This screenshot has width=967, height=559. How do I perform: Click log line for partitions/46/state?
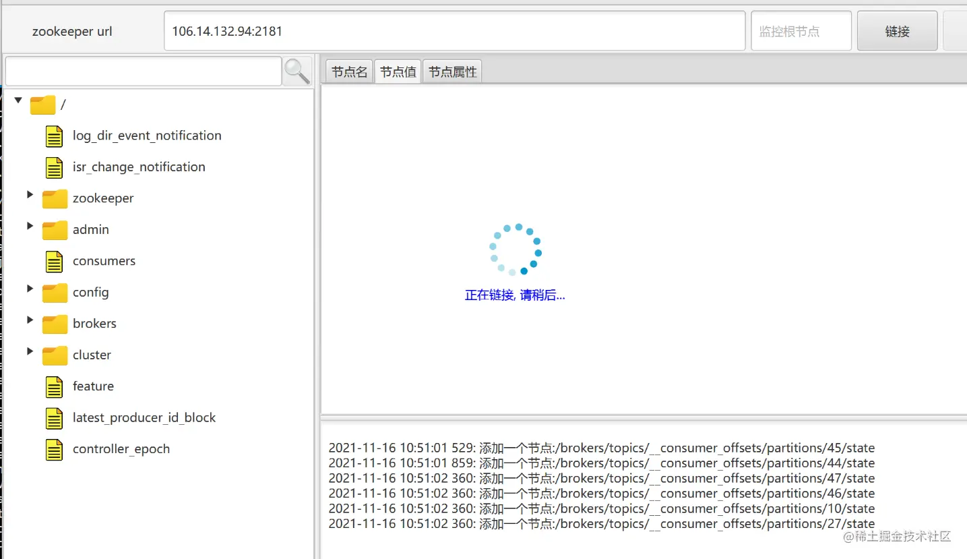(x=602, y=494)
